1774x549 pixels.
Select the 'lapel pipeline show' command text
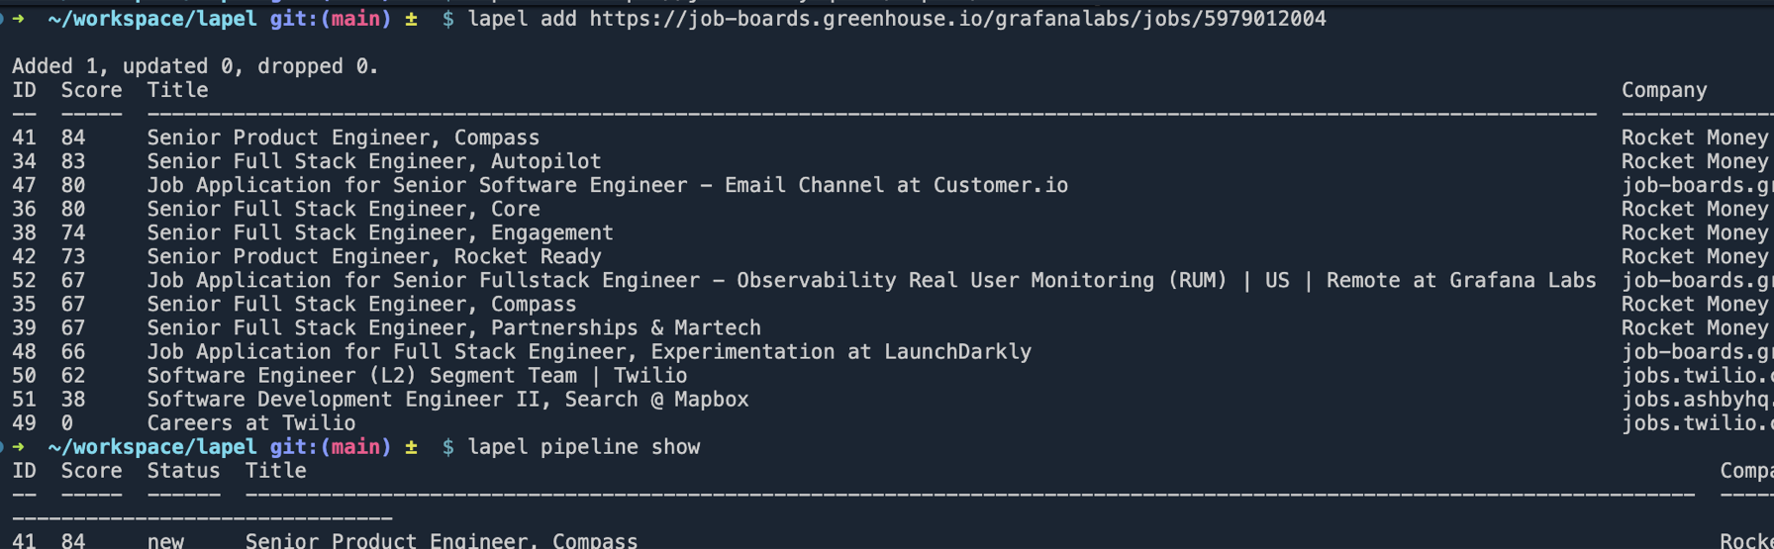pyautogui.click(x=583, y=447)
